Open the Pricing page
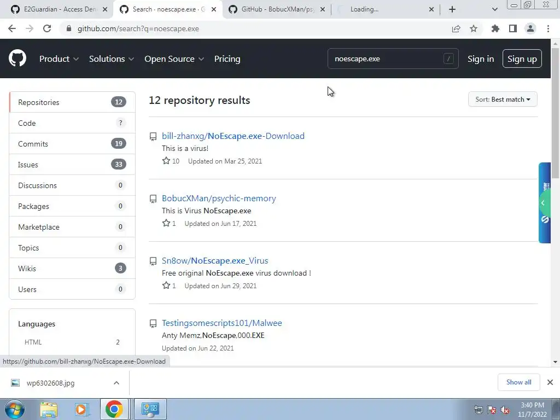This screenshot has height=420, width=560. pyautogui.click(x=227, y=59)
